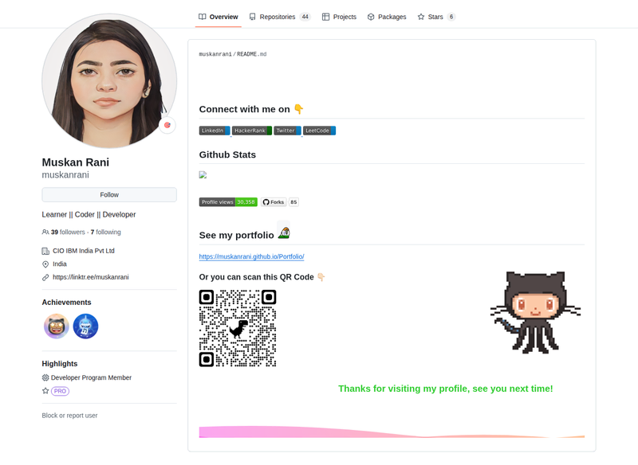Image resolution: width=638 pixels, height=465 pixels.
Task: Open the Pull Shark achievement badge
Action: click(86, 326)
